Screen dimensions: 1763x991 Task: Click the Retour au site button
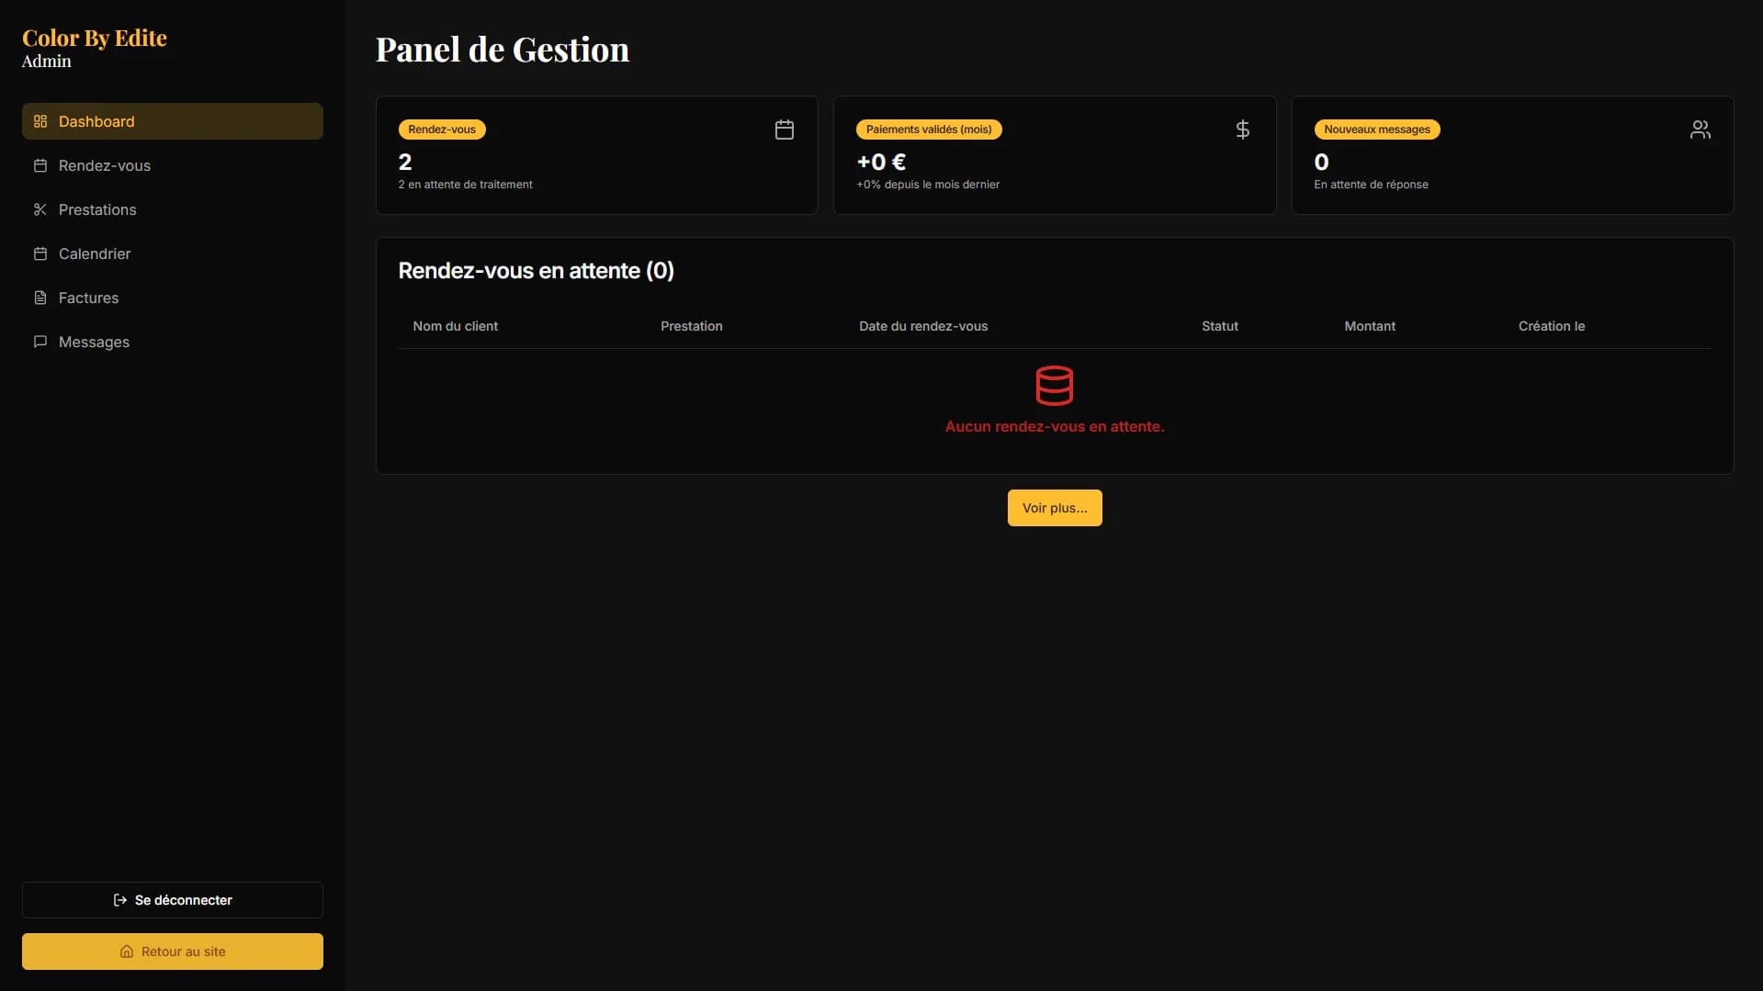coord(173,952)
